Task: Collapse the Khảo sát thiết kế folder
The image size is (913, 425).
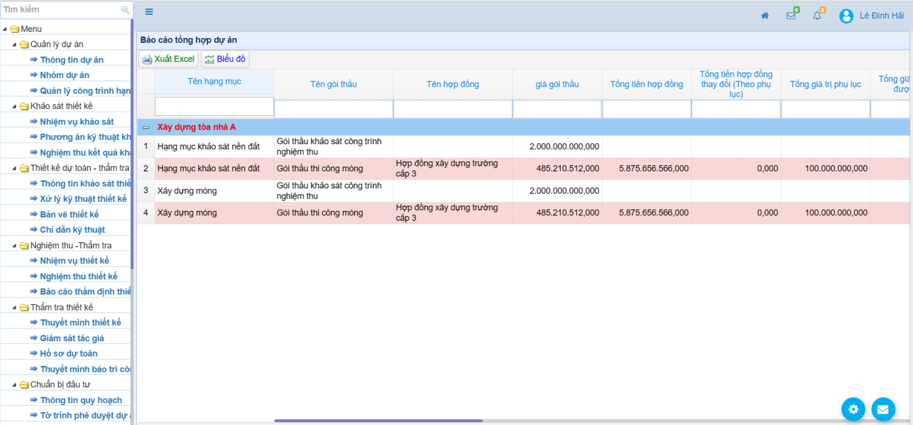Action: pyautogui.click(x=14, y=107)
